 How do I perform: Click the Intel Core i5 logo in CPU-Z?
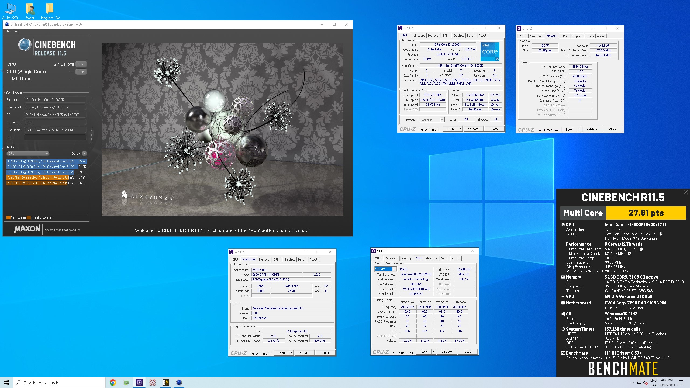coord(490,51)
